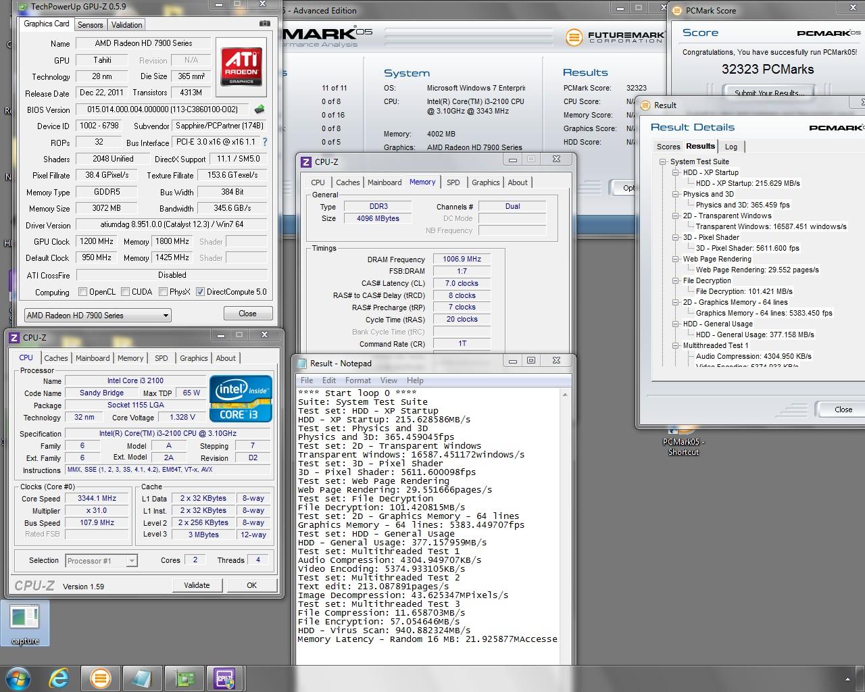The image size is (865, 692).
Task: Click the GPU-Z Close button
Action: [248, 314]
